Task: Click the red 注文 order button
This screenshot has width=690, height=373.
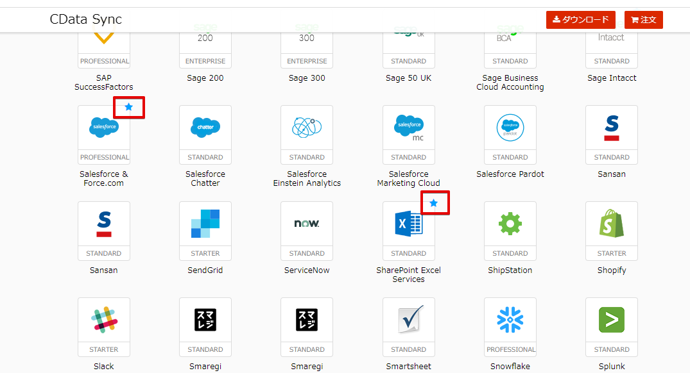Action: (x=644, y=20)
